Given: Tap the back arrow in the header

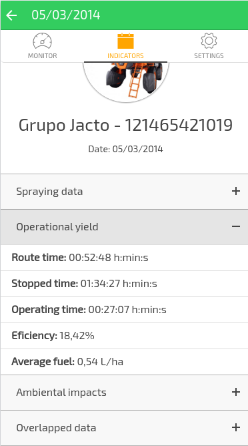Looking at the screenshot, I should coord(11,15).
